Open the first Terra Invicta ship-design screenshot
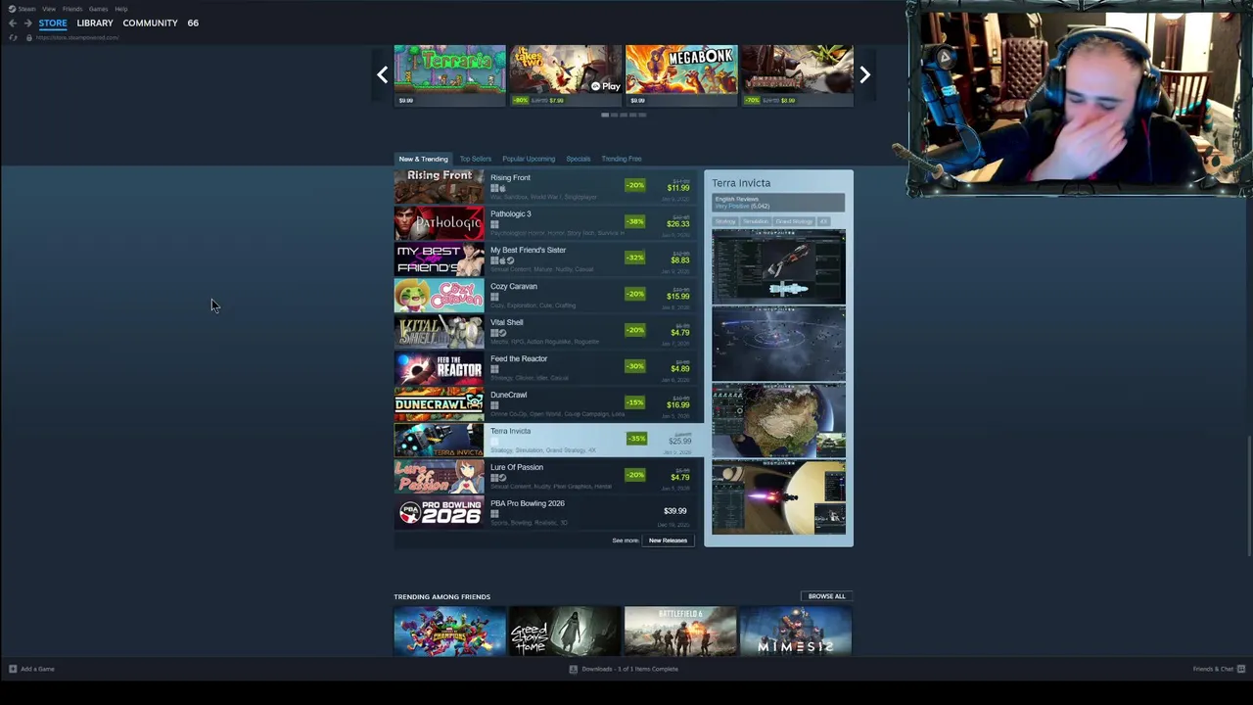Screen dimensions: 1253x705 pyautogui.click(x=778, y=266)
